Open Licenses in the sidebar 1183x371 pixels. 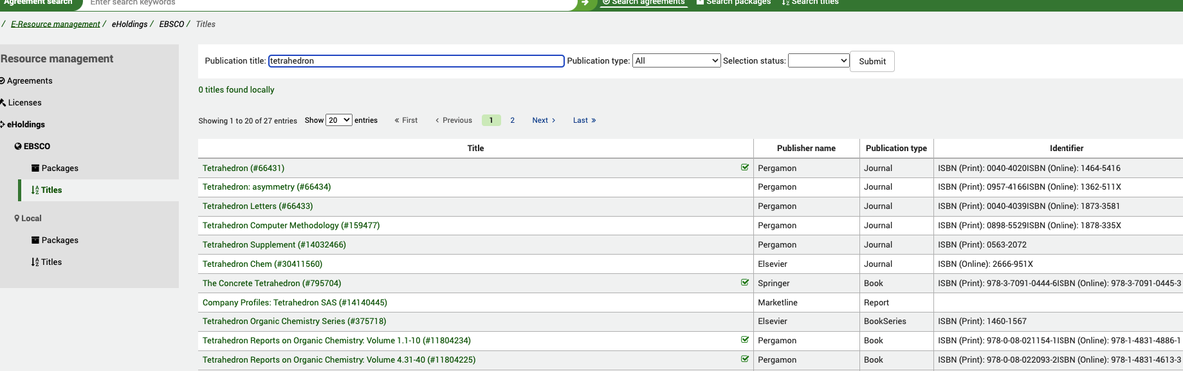click(x=24, y=103)
